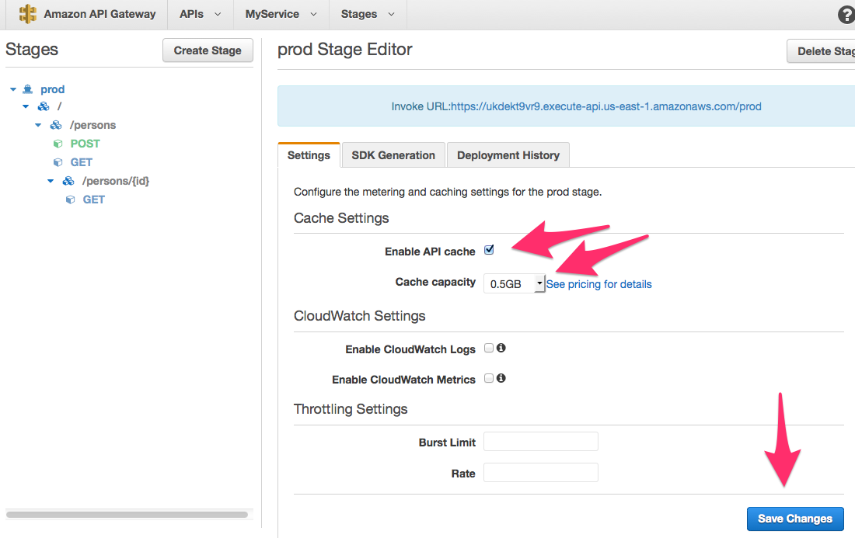Switch to the SDK Generation tab

pyautogui.click(x=393, y=155)
